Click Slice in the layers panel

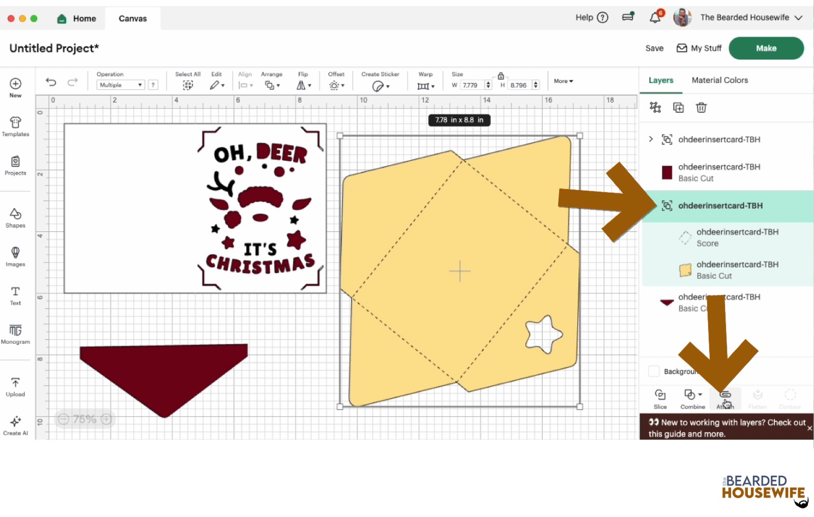[660, 399]
